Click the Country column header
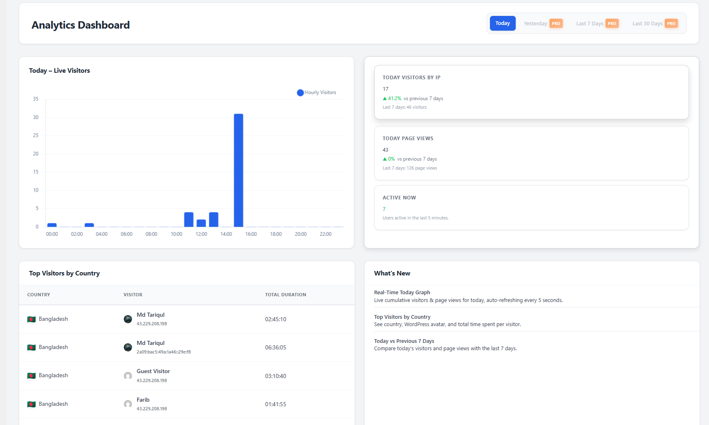 39,295
